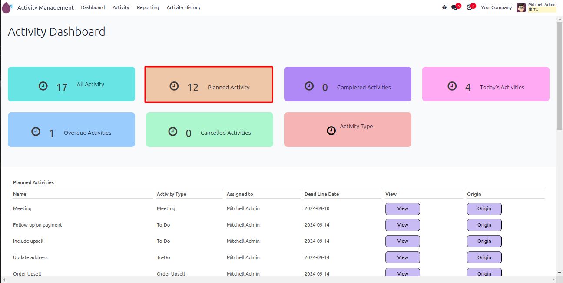Open the YourCompany company switcher
Image resolution: width=563 pixels, height=283 pixels.
coord(496,7)
